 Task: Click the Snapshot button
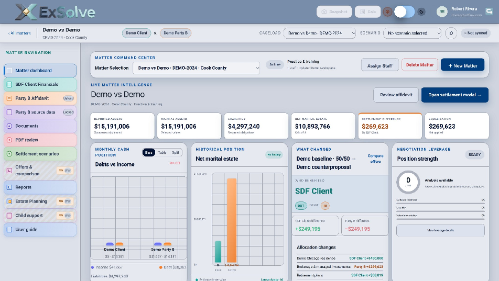tap(334, 12)
